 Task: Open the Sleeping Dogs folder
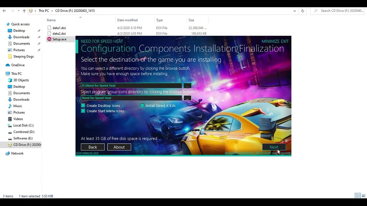[x=23, y=56]
